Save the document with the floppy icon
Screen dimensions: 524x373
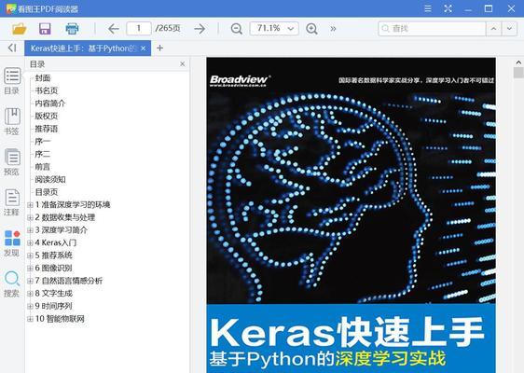click(x=45, y=29)
